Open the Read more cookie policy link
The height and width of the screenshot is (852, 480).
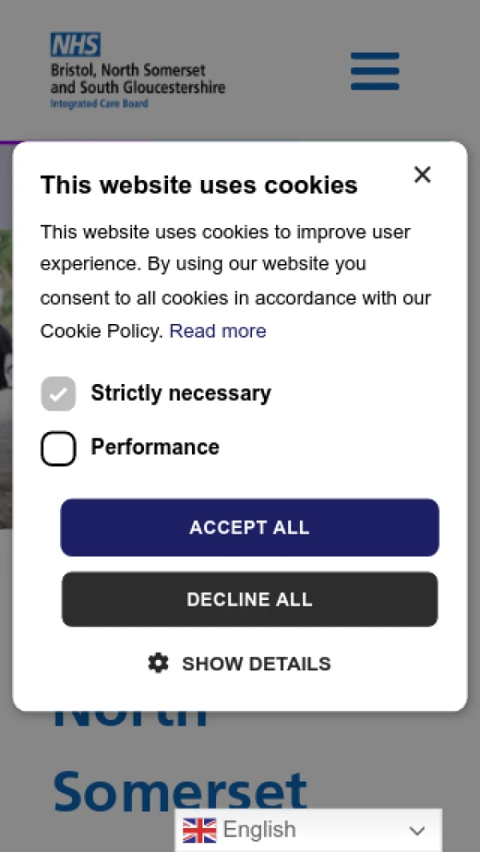click(218, 331)
